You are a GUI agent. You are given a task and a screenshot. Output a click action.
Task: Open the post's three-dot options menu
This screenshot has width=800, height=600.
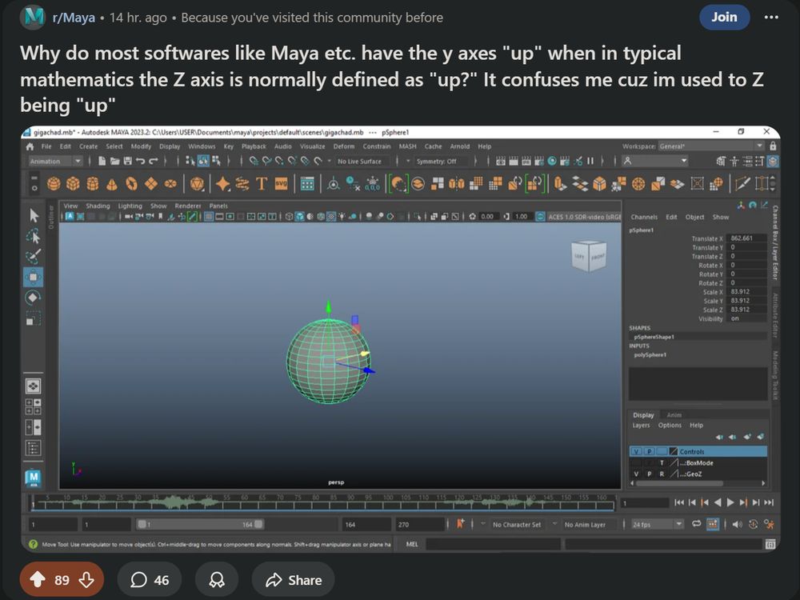click(771, 18)
